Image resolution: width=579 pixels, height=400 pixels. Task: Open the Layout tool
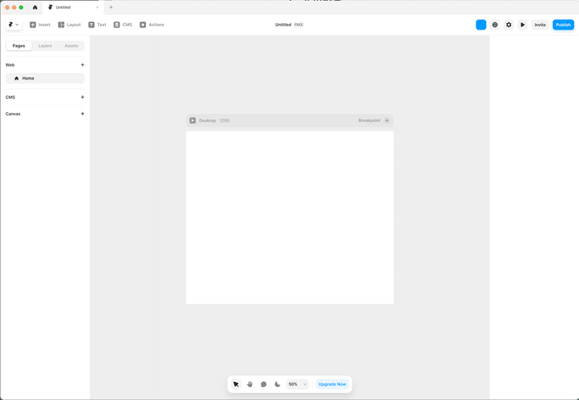click(x=69, y=25)
